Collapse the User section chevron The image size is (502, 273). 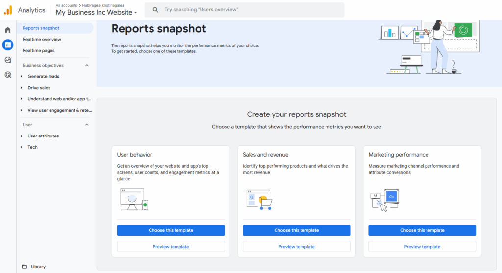pos(87,125)
